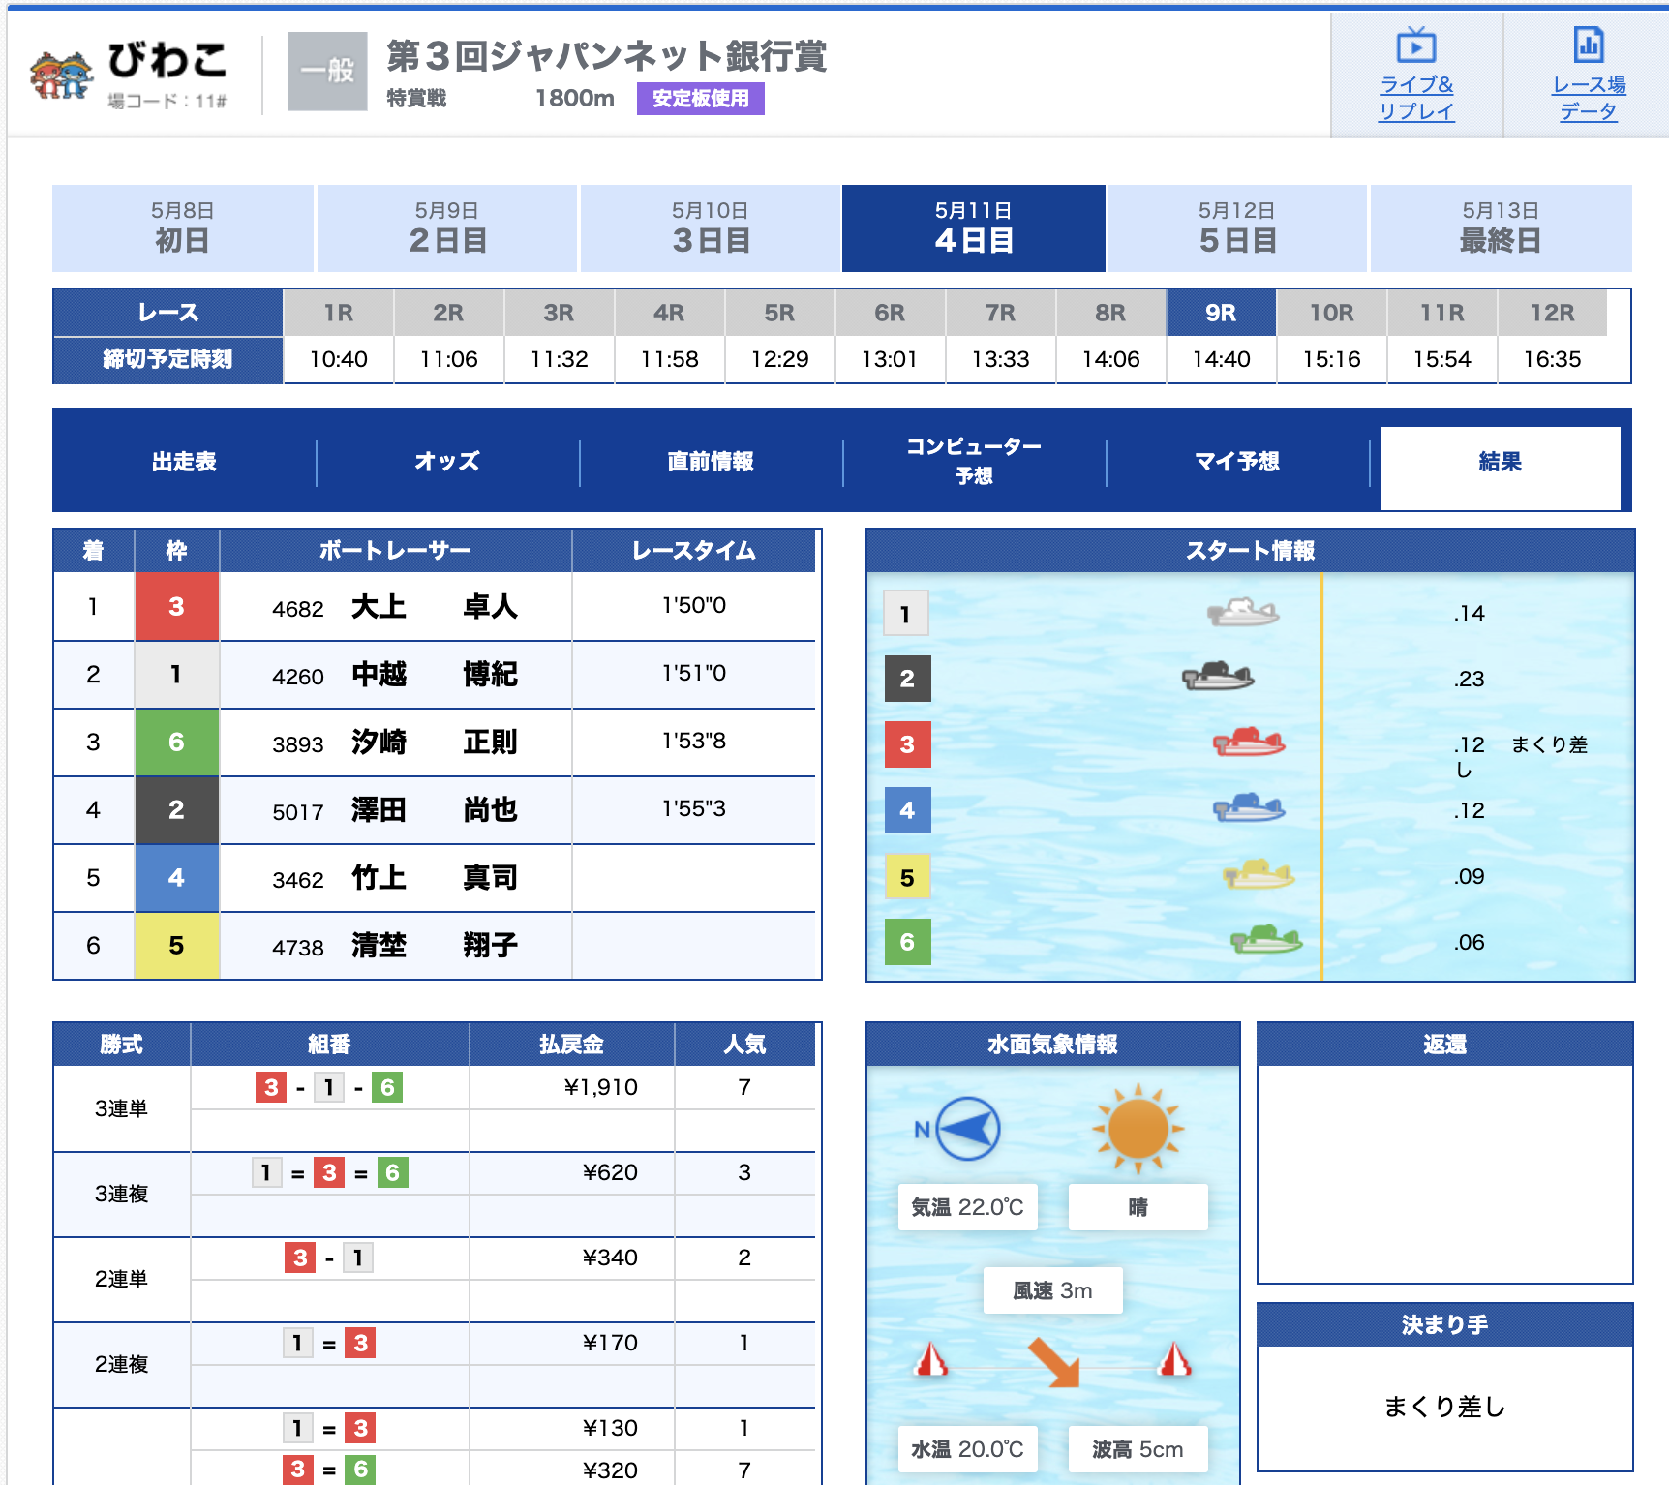Open the race venue data icon
Viewport: 1669px width, 1485px height.
[x=1588, y=46]
